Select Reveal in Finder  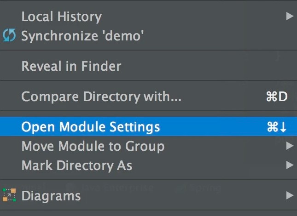[x=71, y=66]
